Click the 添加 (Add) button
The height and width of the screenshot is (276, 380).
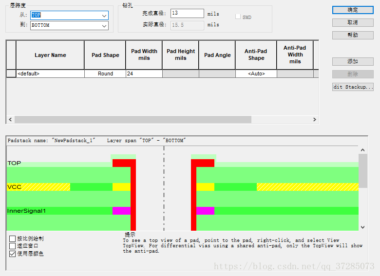click(353, 61)
